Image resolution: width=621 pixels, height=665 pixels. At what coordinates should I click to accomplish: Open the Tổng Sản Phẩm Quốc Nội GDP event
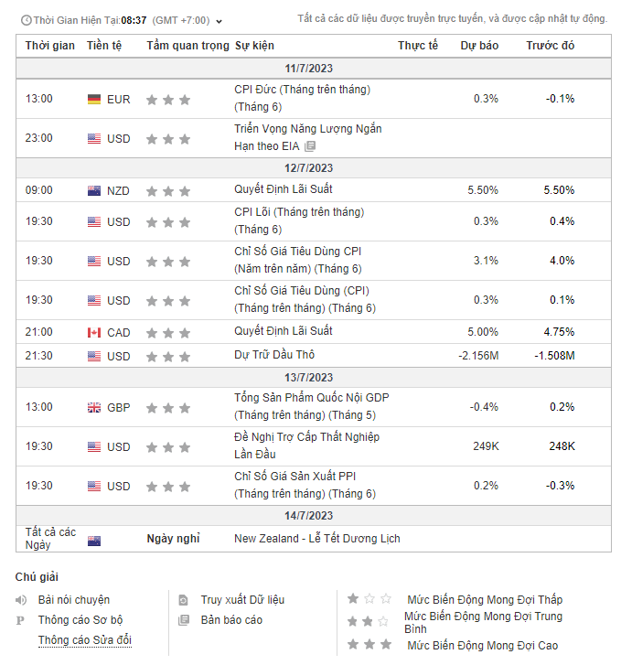click(x=311, y=406)
